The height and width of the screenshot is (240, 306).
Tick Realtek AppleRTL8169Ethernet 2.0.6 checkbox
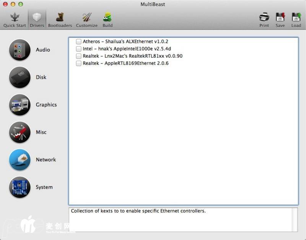79,63
